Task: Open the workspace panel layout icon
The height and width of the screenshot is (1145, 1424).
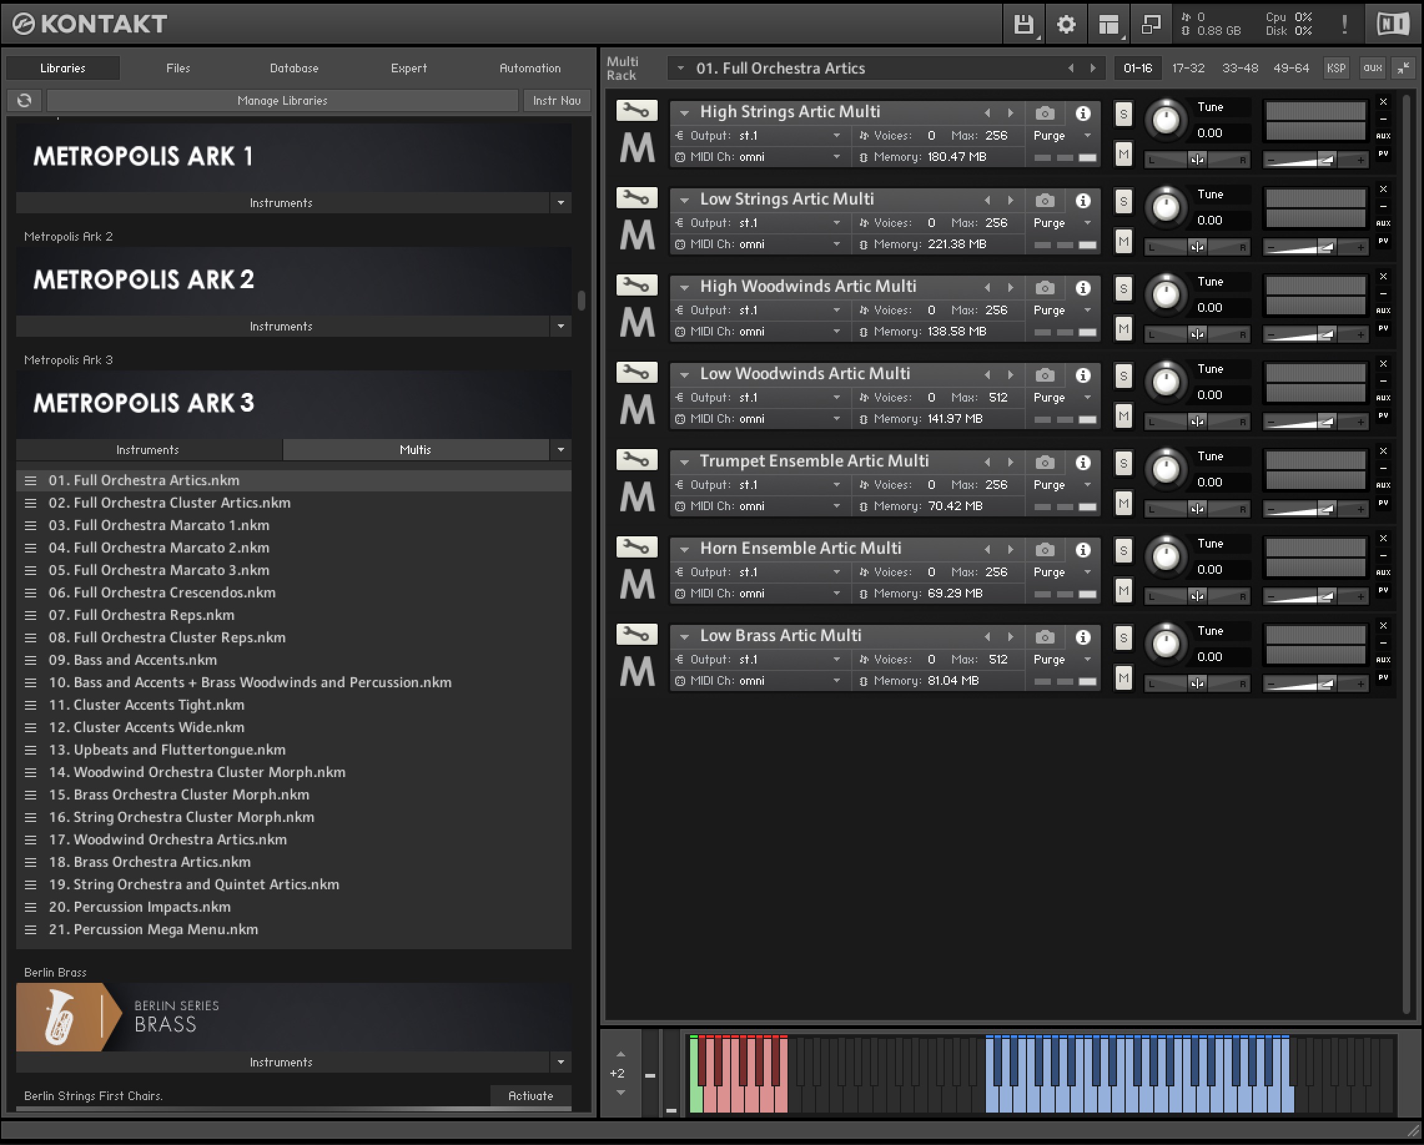Action: pos(1109,24)
